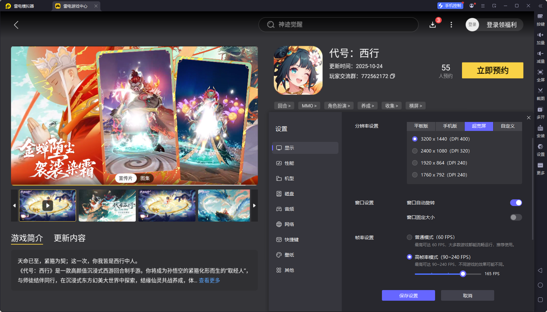Open 网络 settings section
547x312 pixels.
pyautogui.click(x=305, y=224)
